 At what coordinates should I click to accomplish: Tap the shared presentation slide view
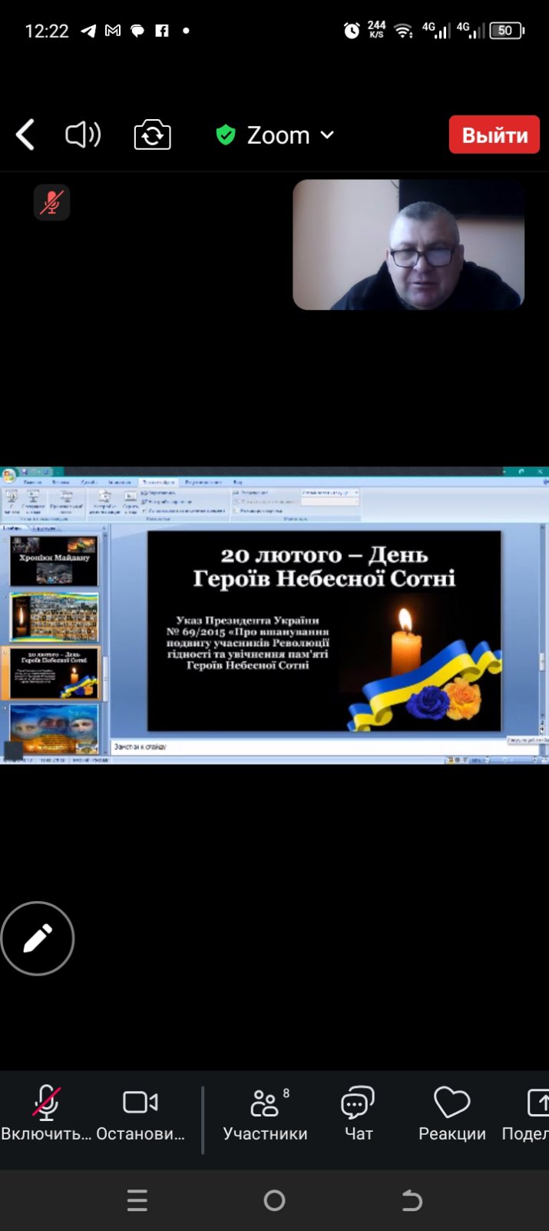point(324,630)
